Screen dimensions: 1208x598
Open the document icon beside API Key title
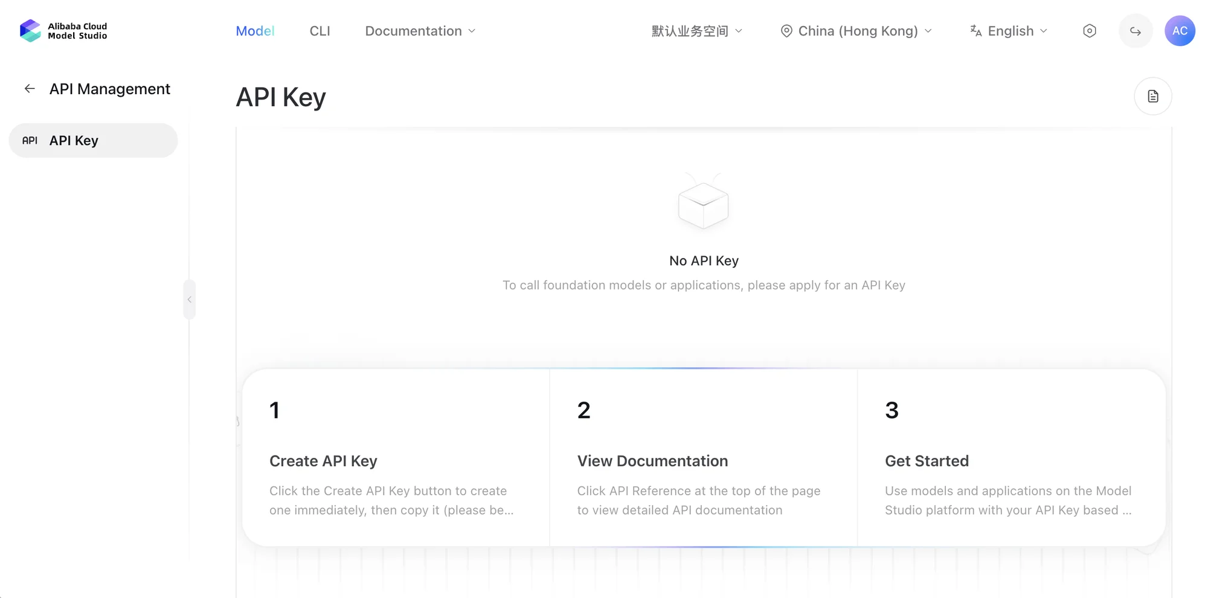1152,96
